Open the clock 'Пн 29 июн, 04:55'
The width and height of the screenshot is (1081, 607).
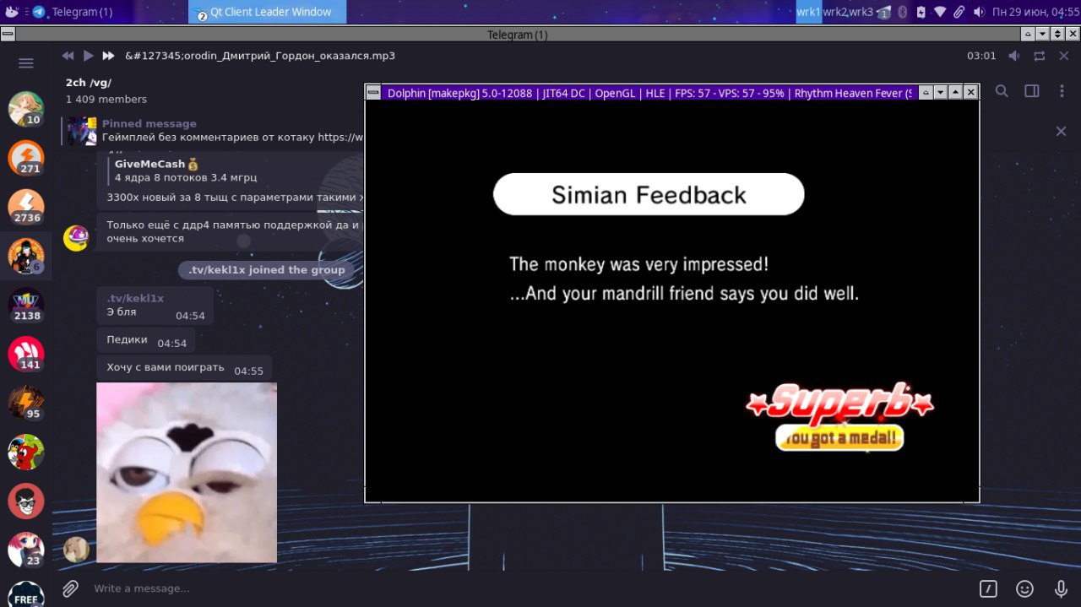pyautogui.click(x=1035, y=12)
